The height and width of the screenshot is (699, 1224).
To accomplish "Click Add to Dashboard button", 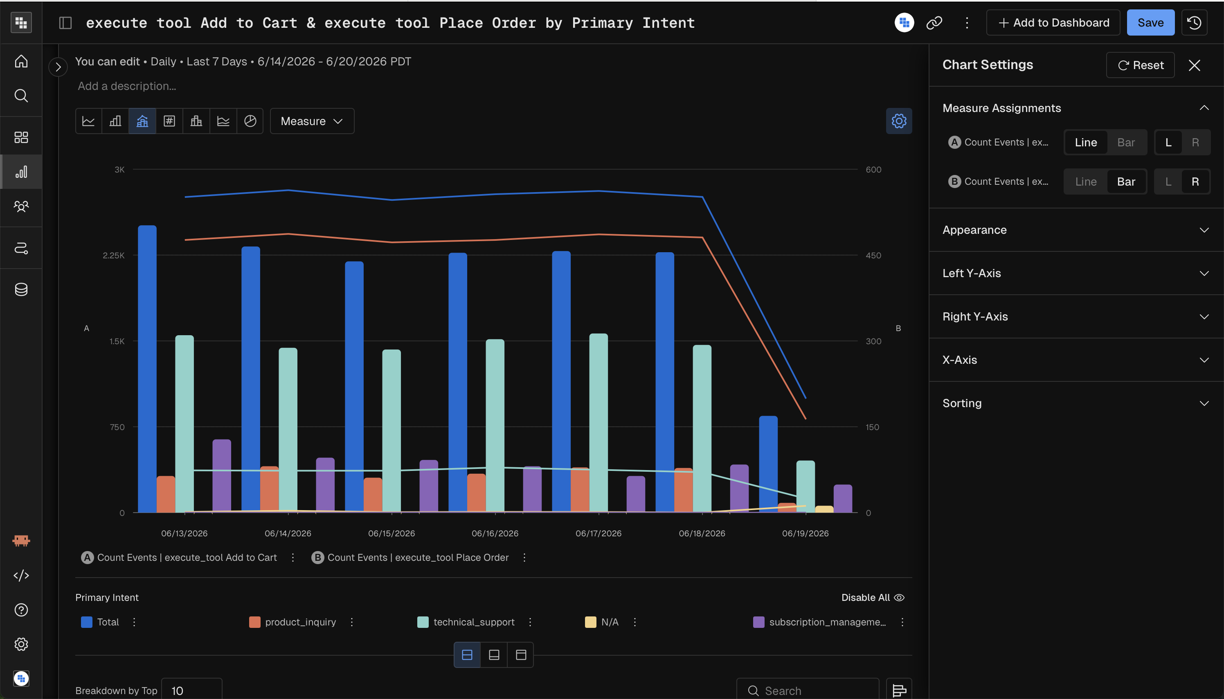I will pyautogui.click(x=1053, y=22).
